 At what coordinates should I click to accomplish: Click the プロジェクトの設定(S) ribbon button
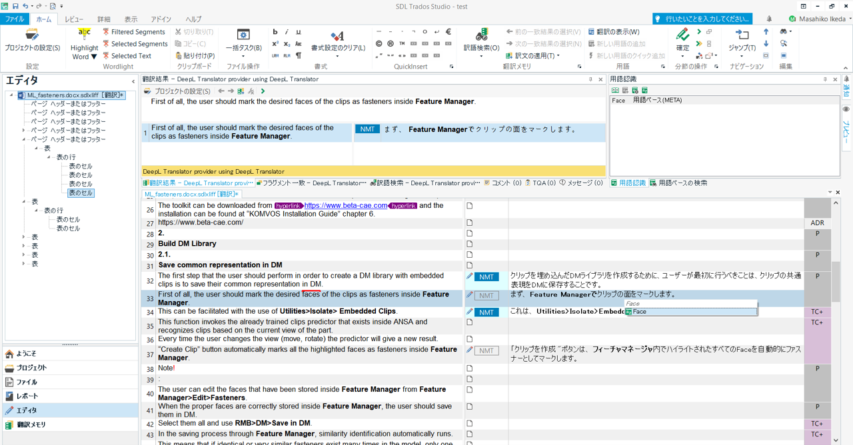pyautogui.click(x=32, y=39)
